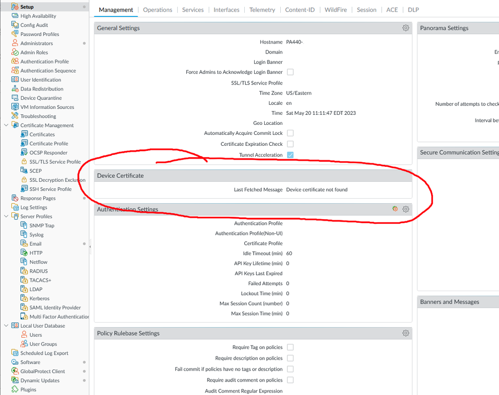Open Certificates under Certificate Management
499x395 pixels.
(x=42, y=134)
